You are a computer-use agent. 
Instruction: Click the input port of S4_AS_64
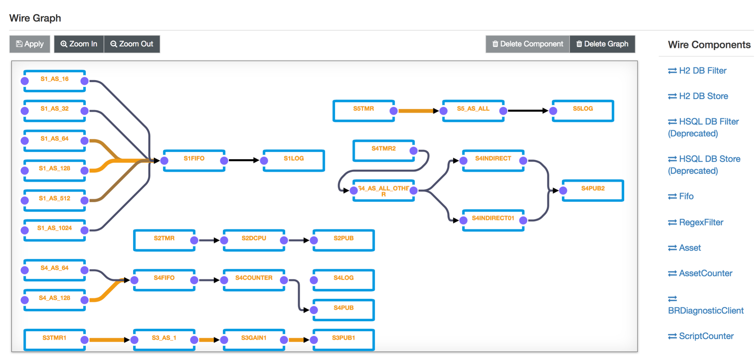pos(25,270)
